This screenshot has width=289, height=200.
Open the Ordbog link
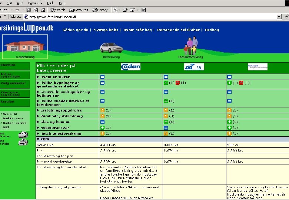pyautogui.click(x=212, y=30)
